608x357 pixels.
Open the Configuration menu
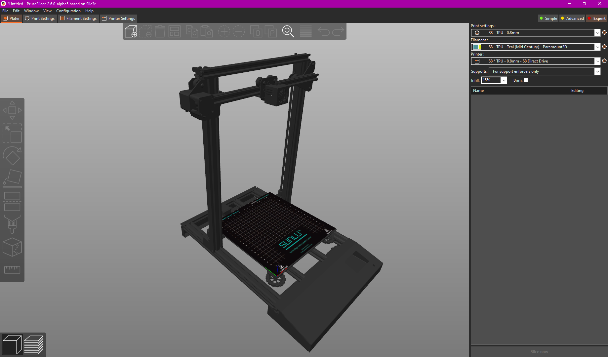68,11
